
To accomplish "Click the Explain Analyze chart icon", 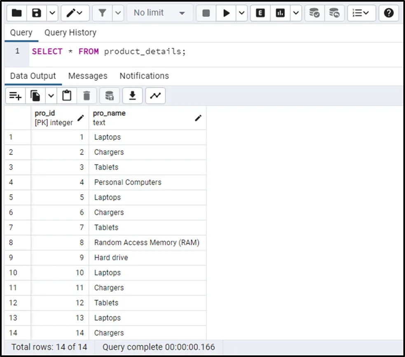I will coord(281,13).
